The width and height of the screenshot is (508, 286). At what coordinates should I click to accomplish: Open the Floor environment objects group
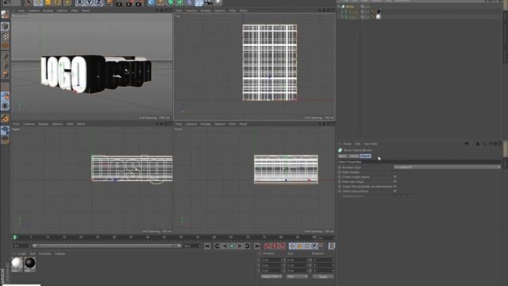(x=199, y=2)
